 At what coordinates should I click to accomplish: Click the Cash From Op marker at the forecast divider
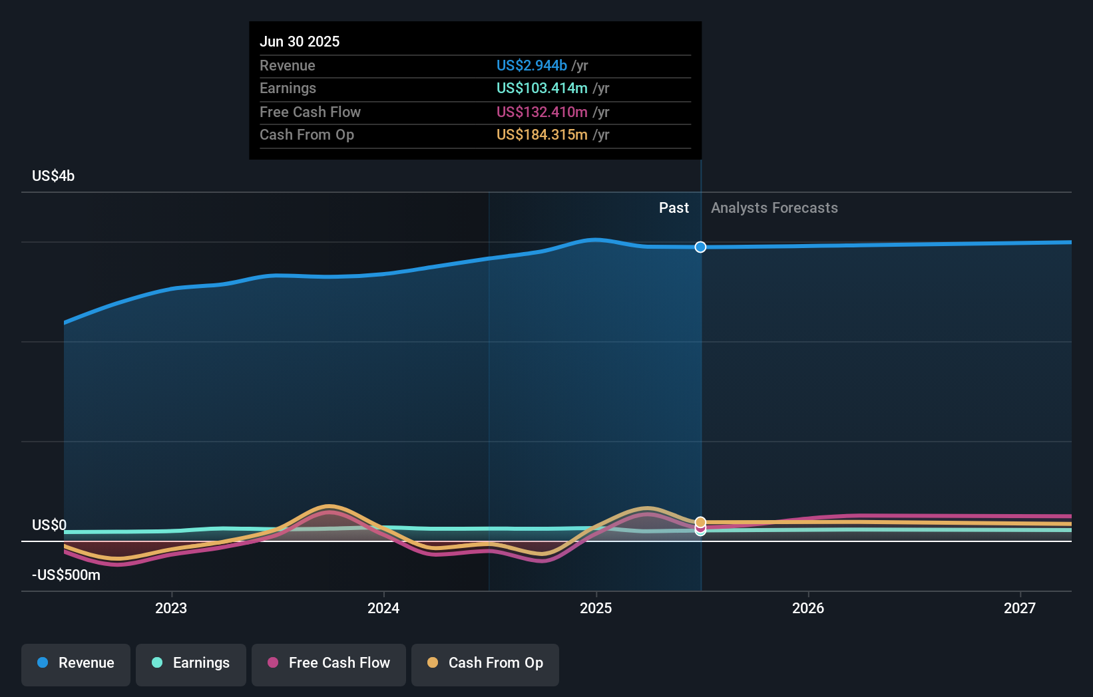(x=700, y=521)
